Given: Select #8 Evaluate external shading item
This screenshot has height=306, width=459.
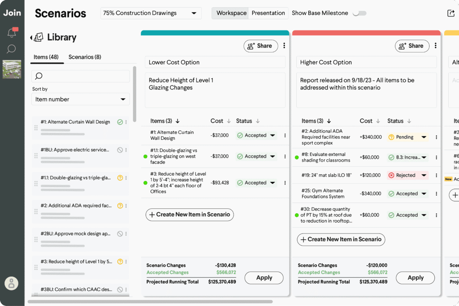Looking at the screenshot, I should tap(326, 157).
